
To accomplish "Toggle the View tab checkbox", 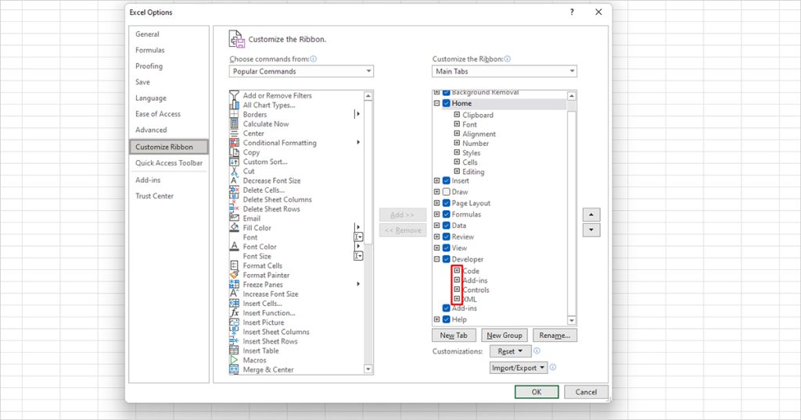I will pyautogui.click(x=447, y=247).
